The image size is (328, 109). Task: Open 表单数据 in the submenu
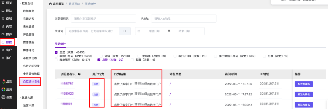[29, 27]
